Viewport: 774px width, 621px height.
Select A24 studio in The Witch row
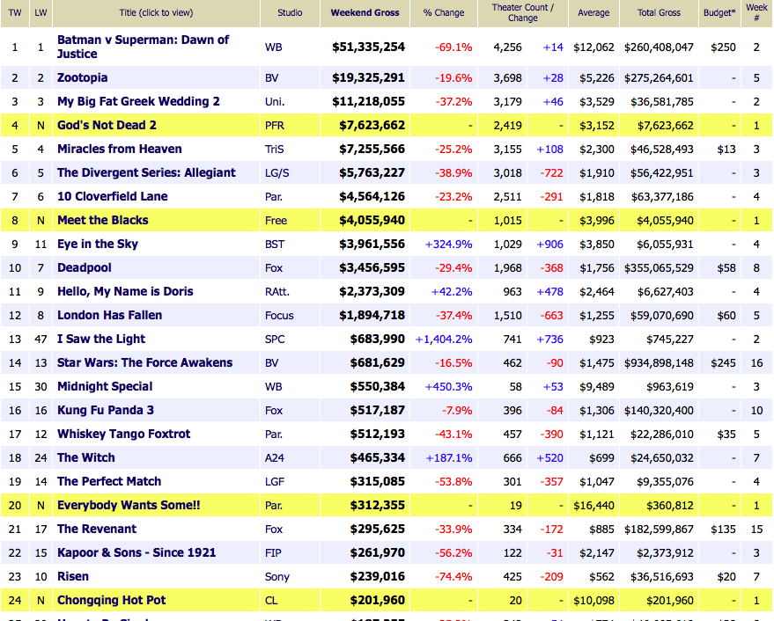click(x=275, y=457)
